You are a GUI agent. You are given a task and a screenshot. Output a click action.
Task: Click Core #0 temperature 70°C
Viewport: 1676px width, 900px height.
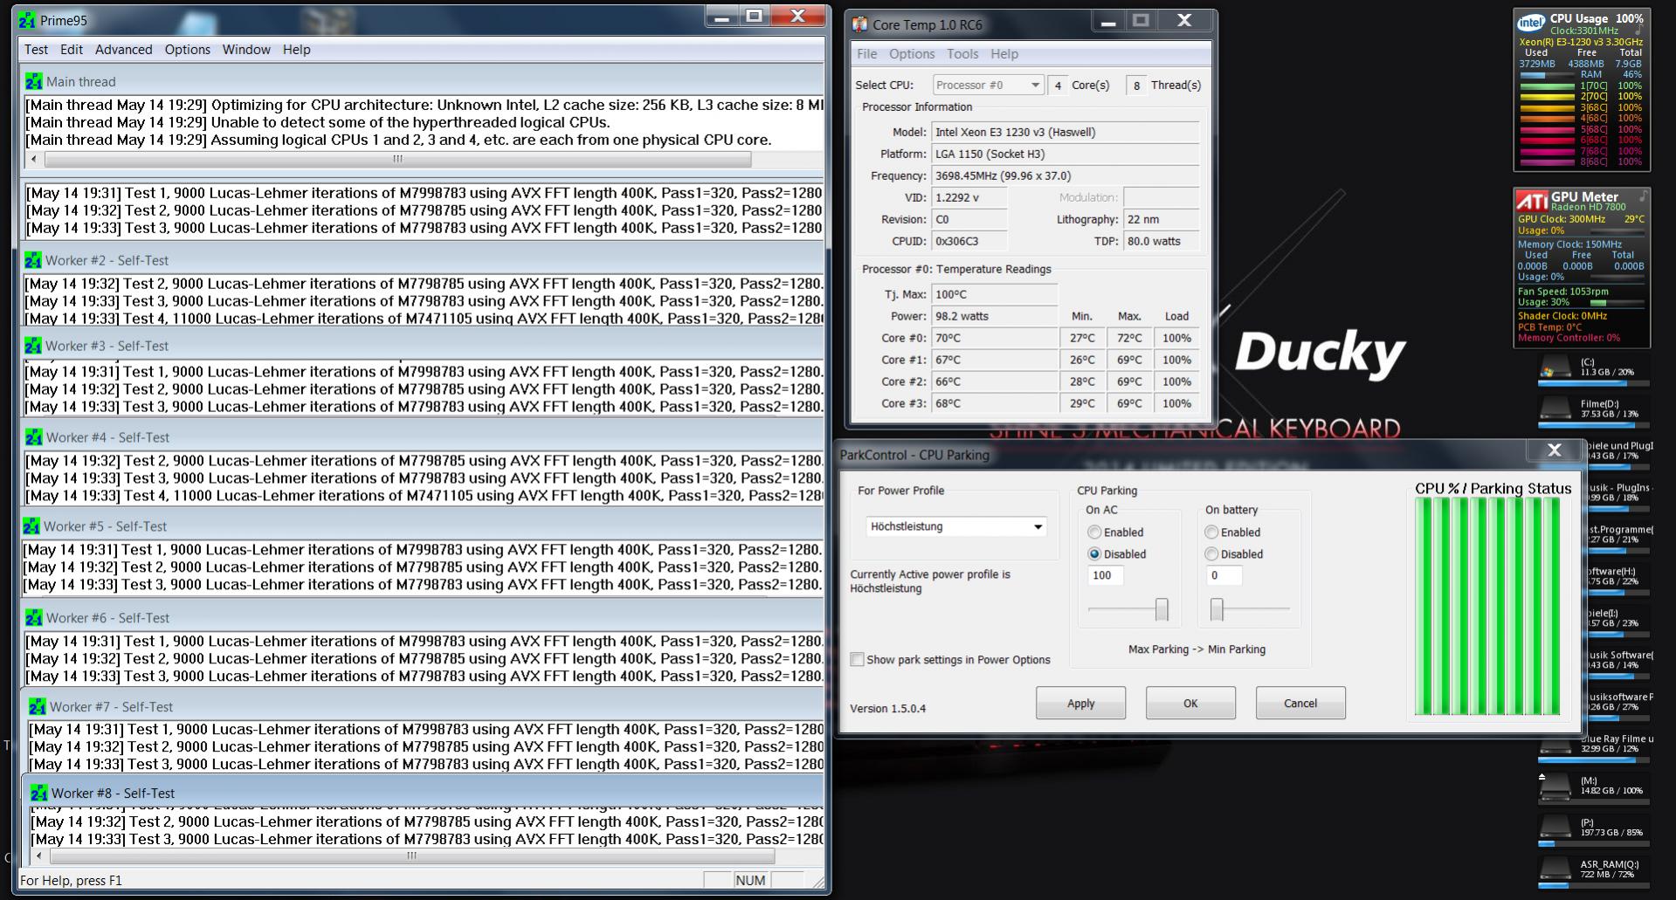coord(995,339)
